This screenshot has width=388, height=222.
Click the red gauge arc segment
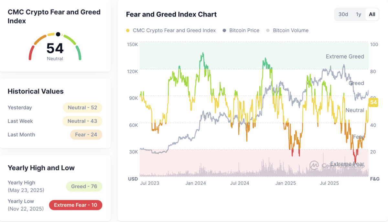[x=31, y=53]
